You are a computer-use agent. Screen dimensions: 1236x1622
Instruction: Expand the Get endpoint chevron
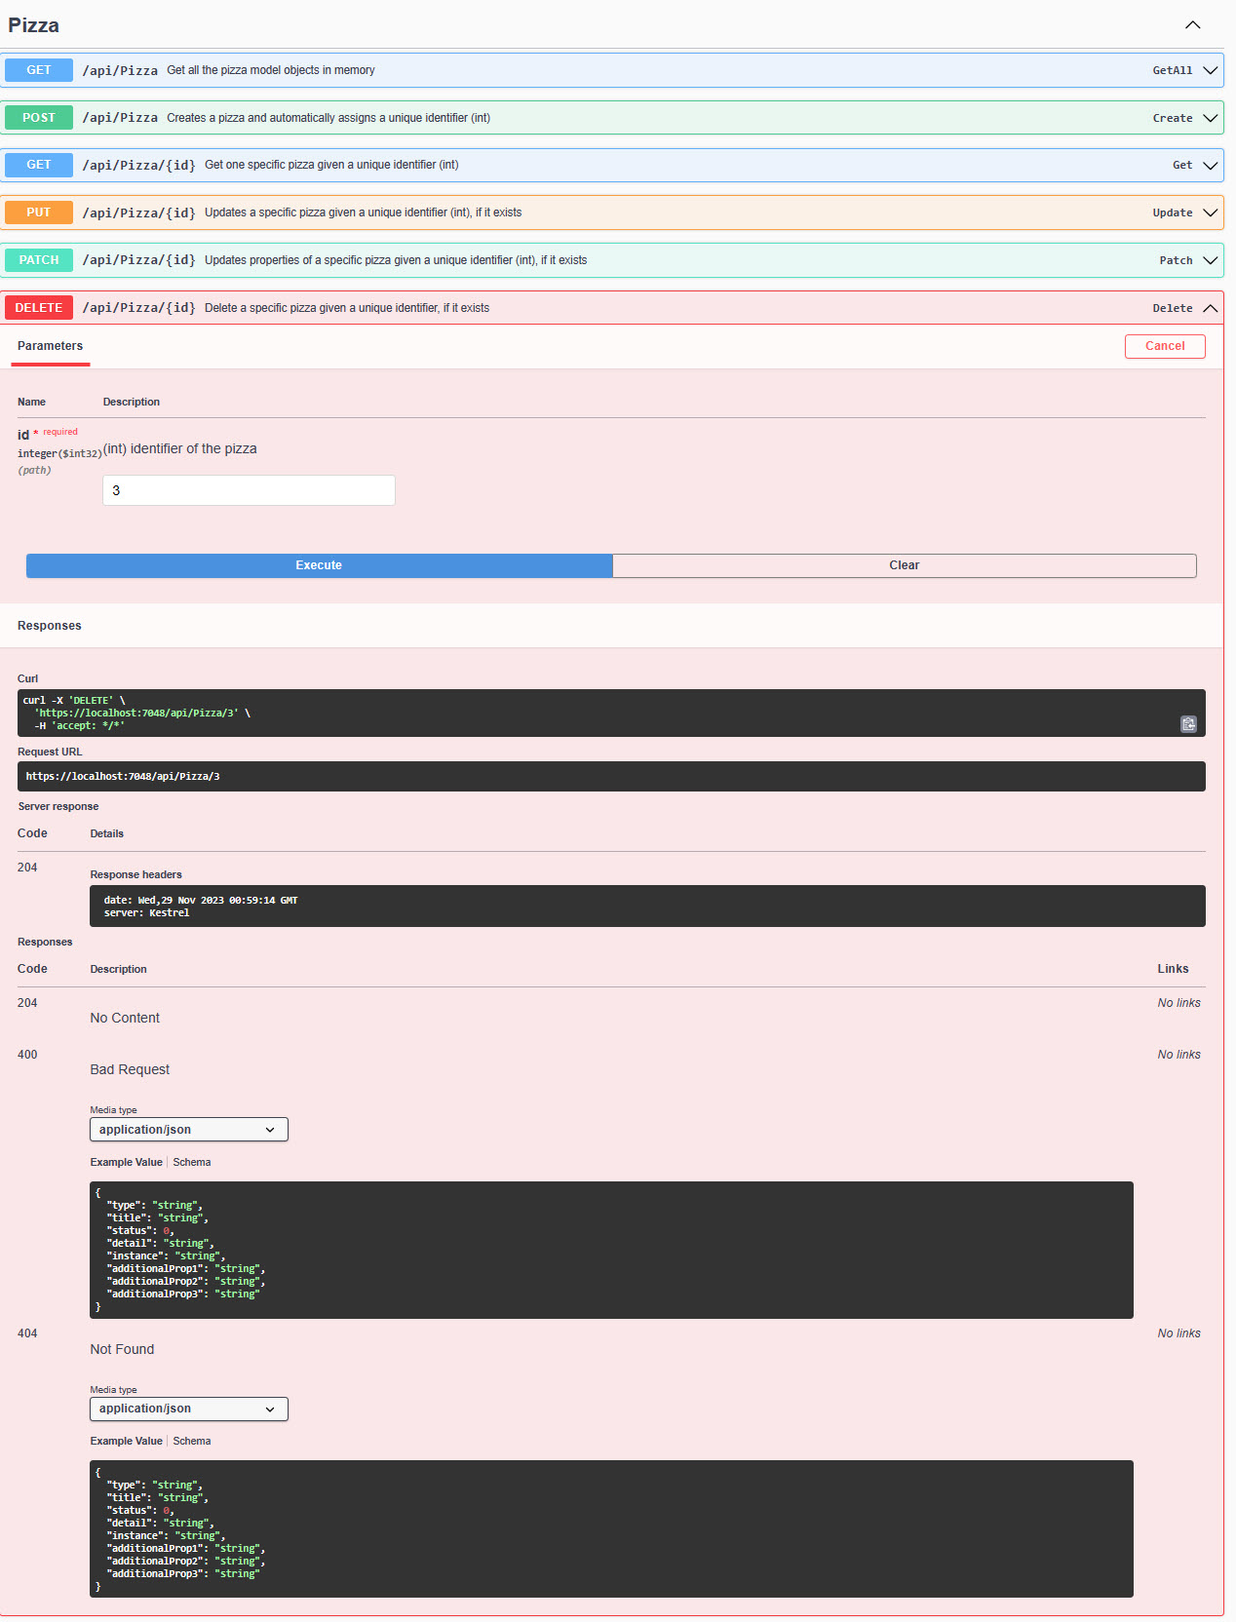pos(1211,166)
